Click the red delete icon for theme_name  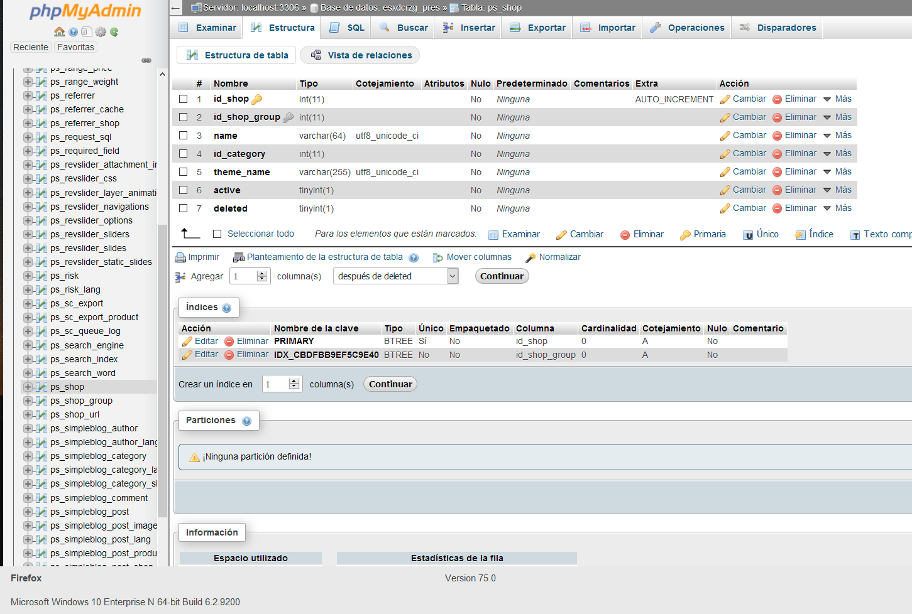tap(777, 172)
